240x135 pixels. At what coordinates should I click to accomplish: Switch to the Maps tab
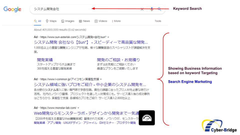pos(51,21)
